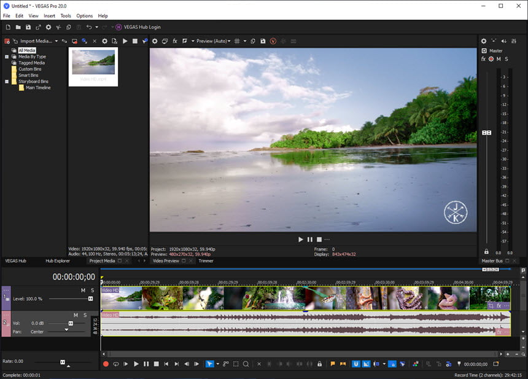
Task: Expand Media By Type tree node
Action: point(7,57)
